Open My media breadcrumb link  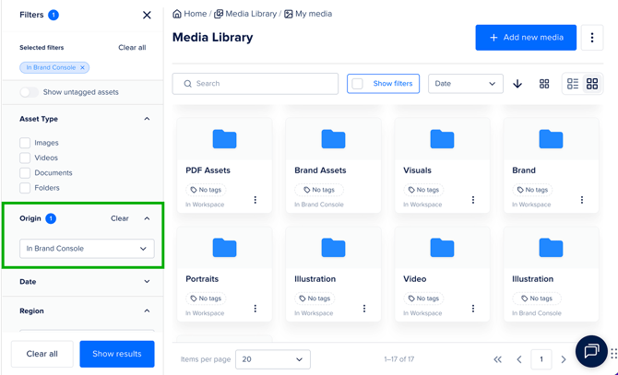pyautogui.click(x=314, y=14)
